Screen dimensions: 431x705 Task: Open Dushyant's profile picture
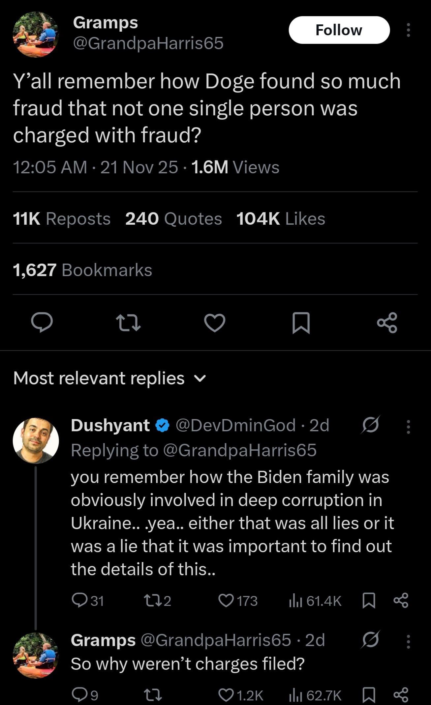pyautogui.click(x=36, y=440)
